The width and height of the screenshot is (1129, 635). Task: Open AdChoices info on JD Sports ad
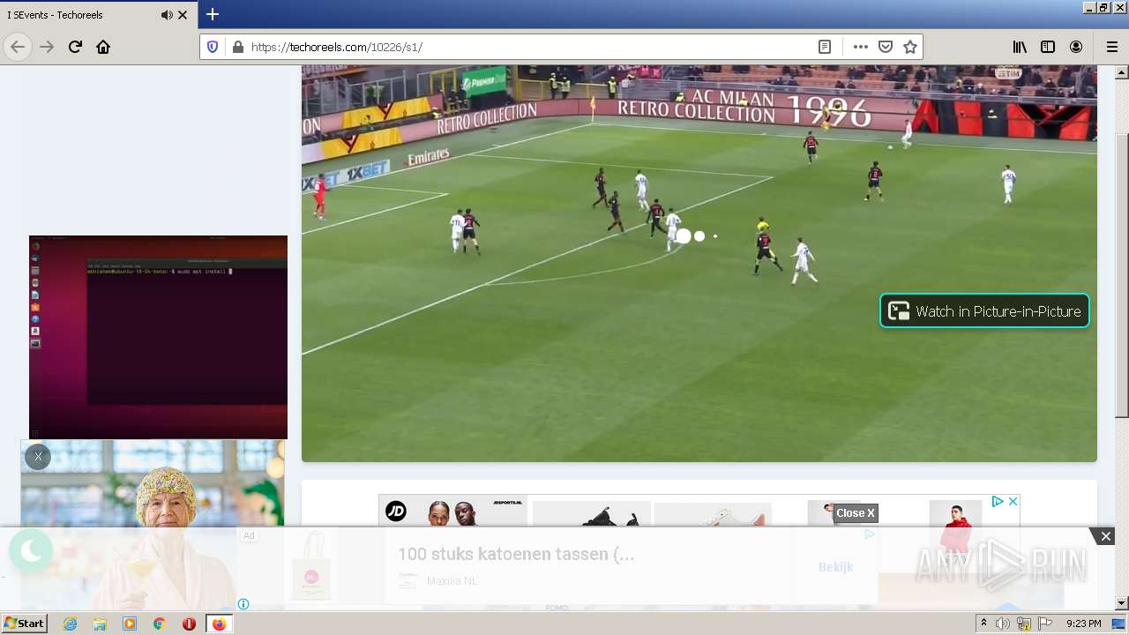998,501
